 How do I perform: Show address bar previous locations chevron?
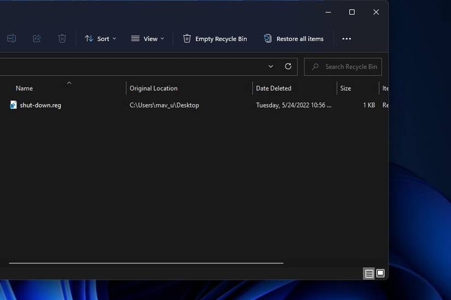[x=271, y=67]
